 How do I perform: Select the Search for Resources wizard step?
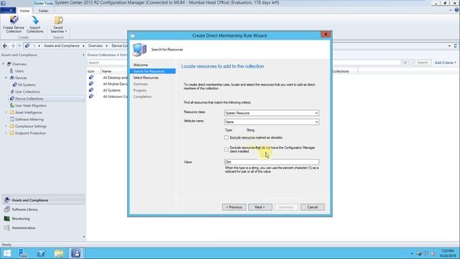point(152,71)
